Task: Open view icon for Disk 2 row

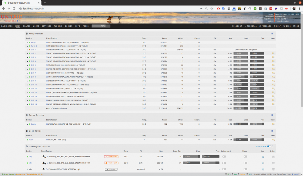Action: coord(273,53)
